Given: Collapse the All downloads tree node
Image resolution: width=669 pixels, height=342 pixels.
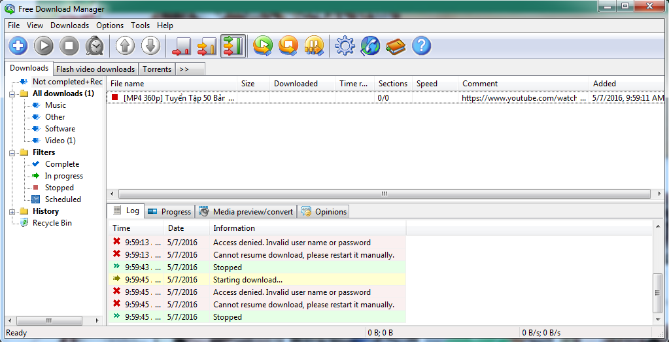Looking at the screenshot, I should click(x=12, y=94).
